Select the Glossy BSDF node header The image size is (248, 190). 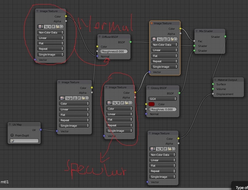point(163,88)
